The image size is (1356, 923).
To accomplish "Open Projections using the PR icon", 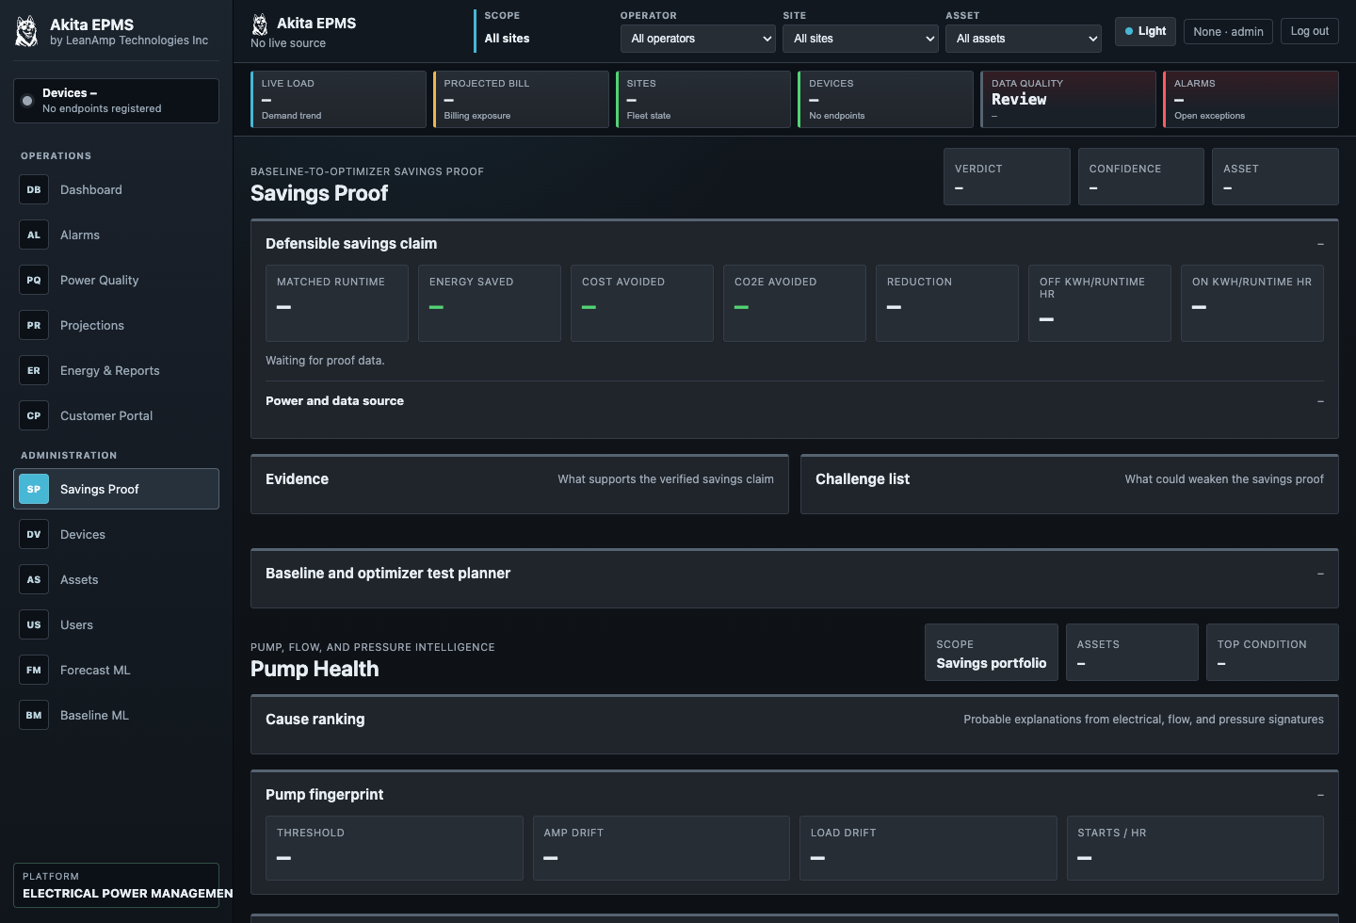I will [34, 325].
